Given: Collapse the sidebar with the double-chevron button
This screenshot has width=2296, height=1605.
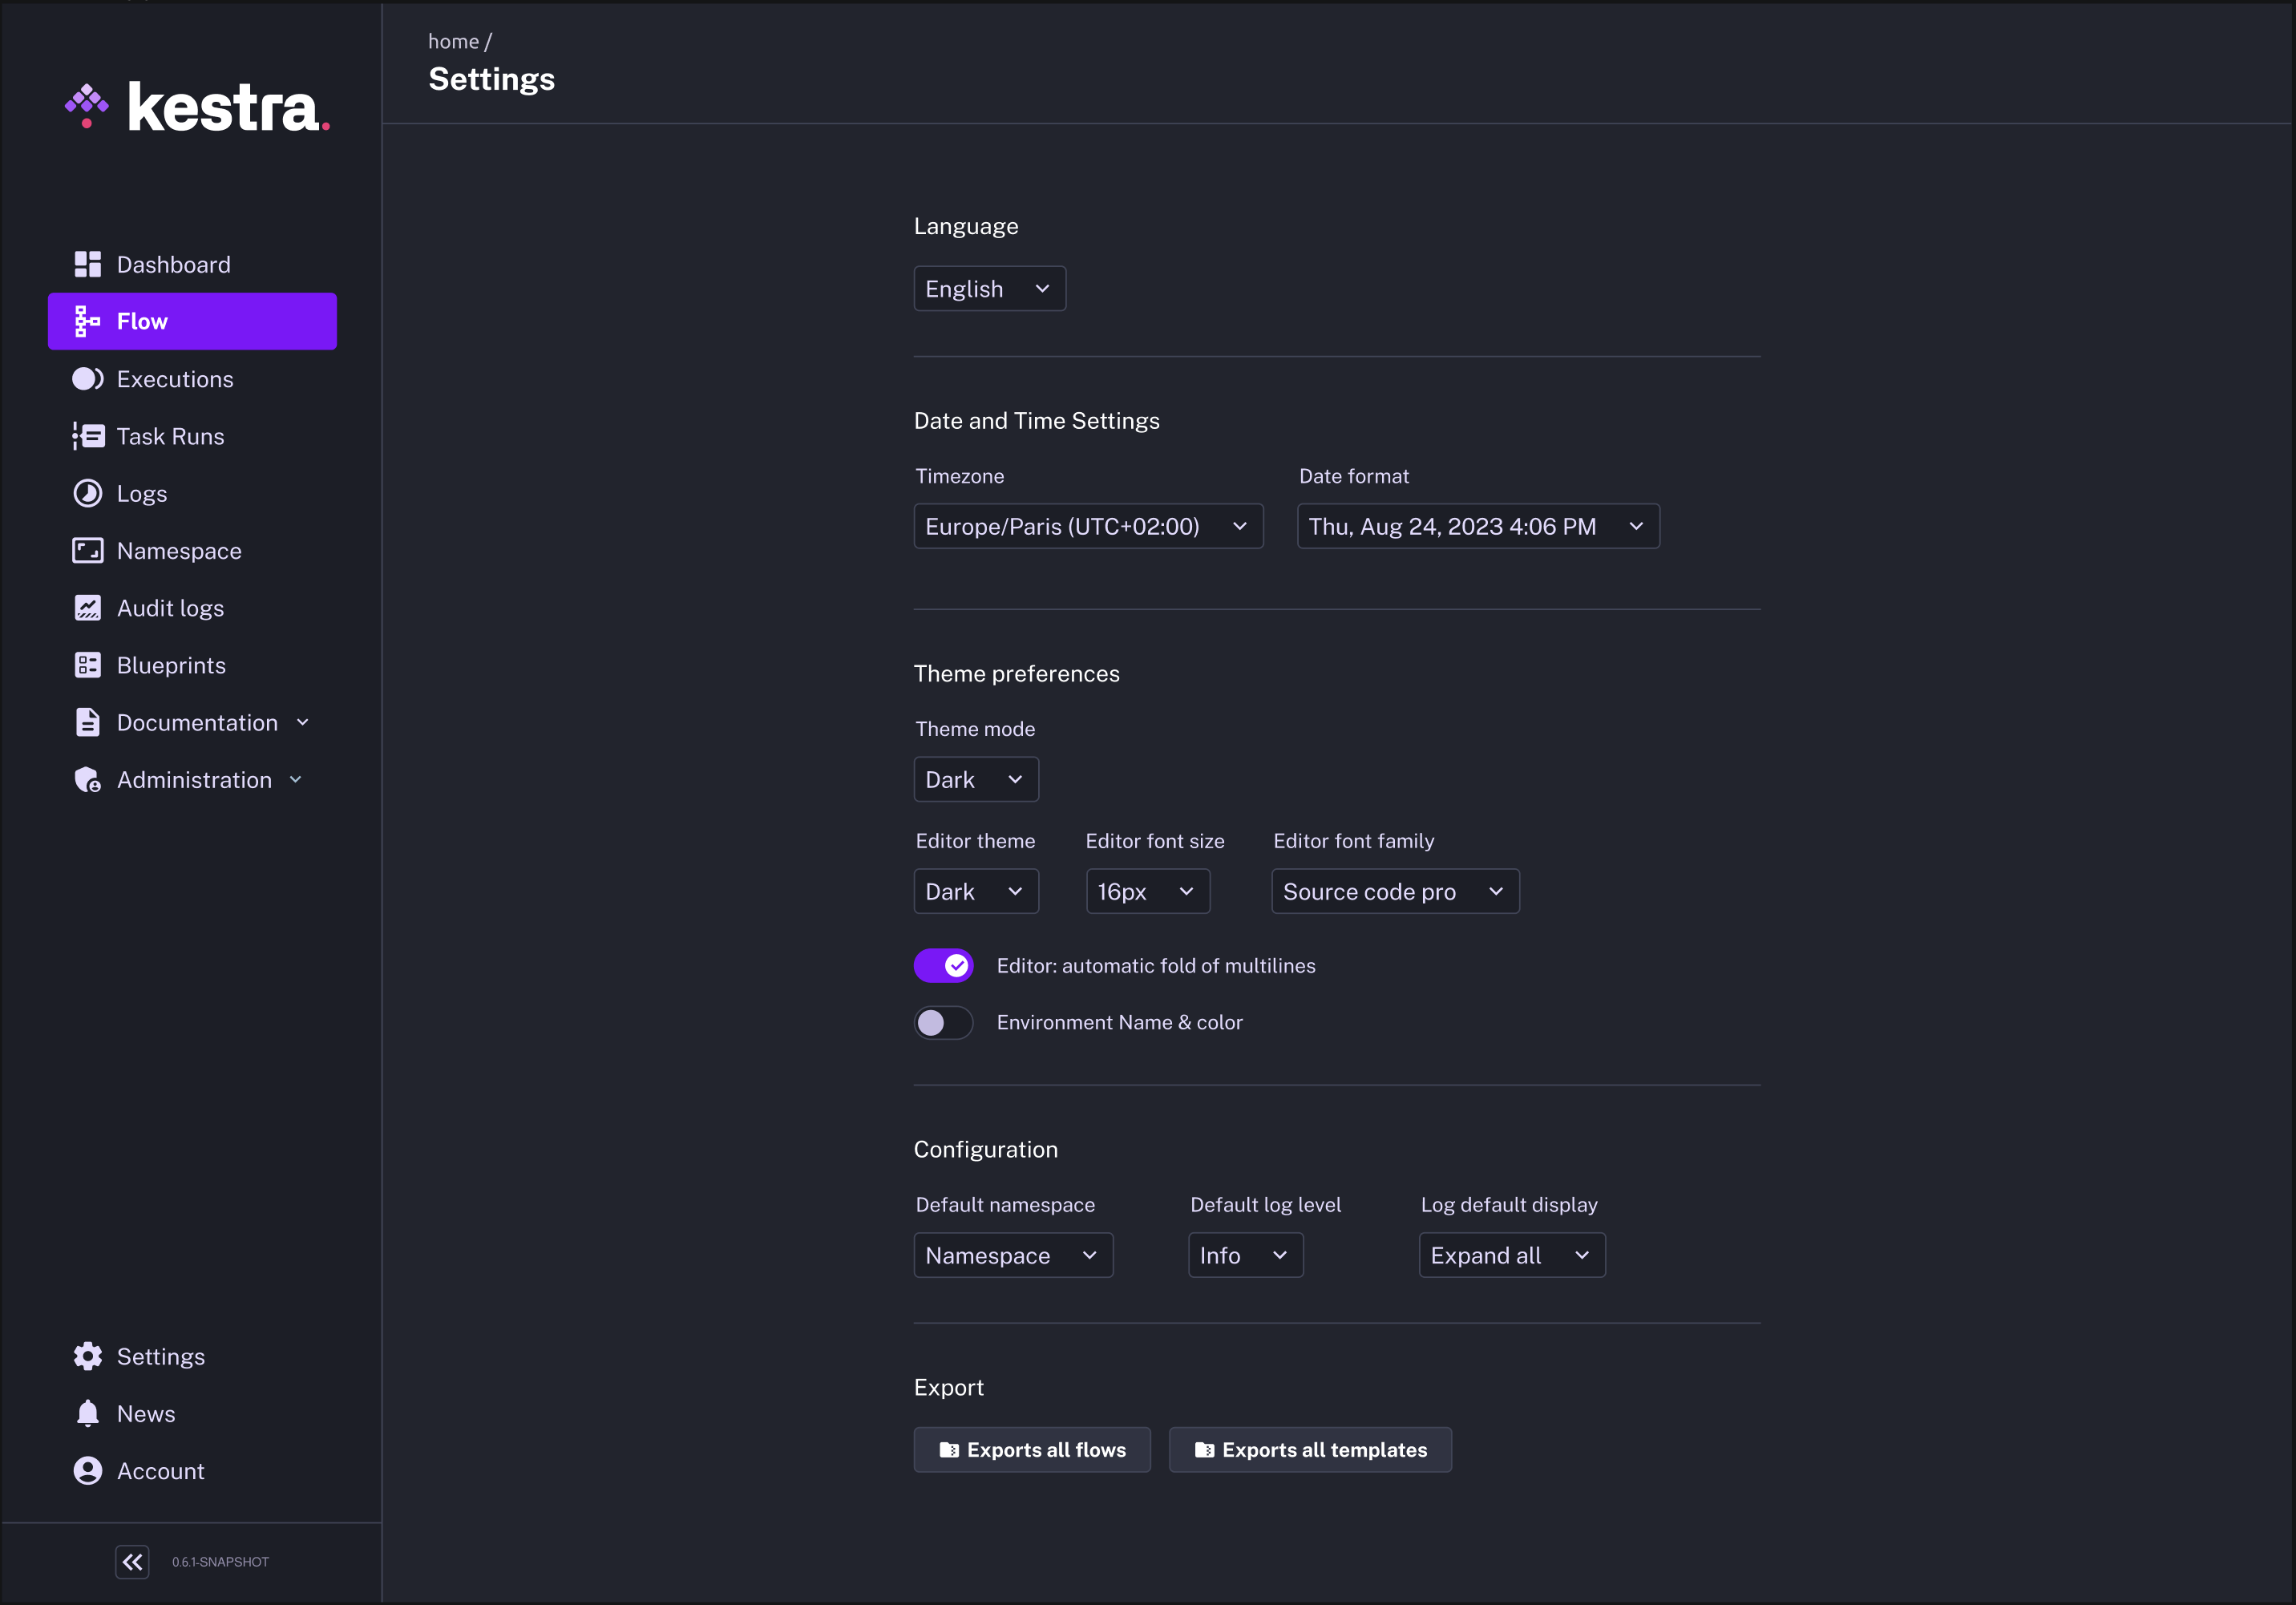Looking at the screenshot, I should pyautogui.click(x=132, y=1561).
